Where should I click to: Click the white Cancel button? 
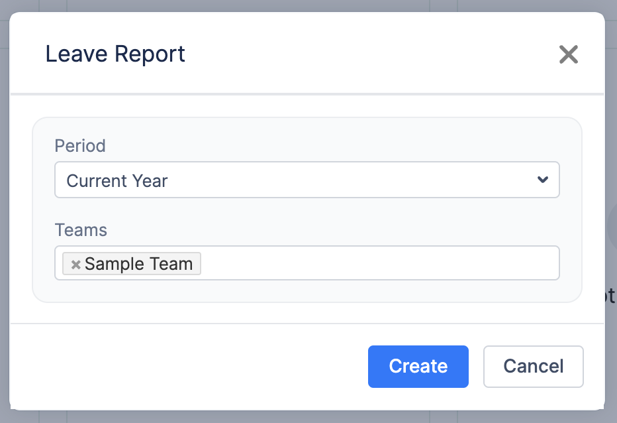coord(533,366)
